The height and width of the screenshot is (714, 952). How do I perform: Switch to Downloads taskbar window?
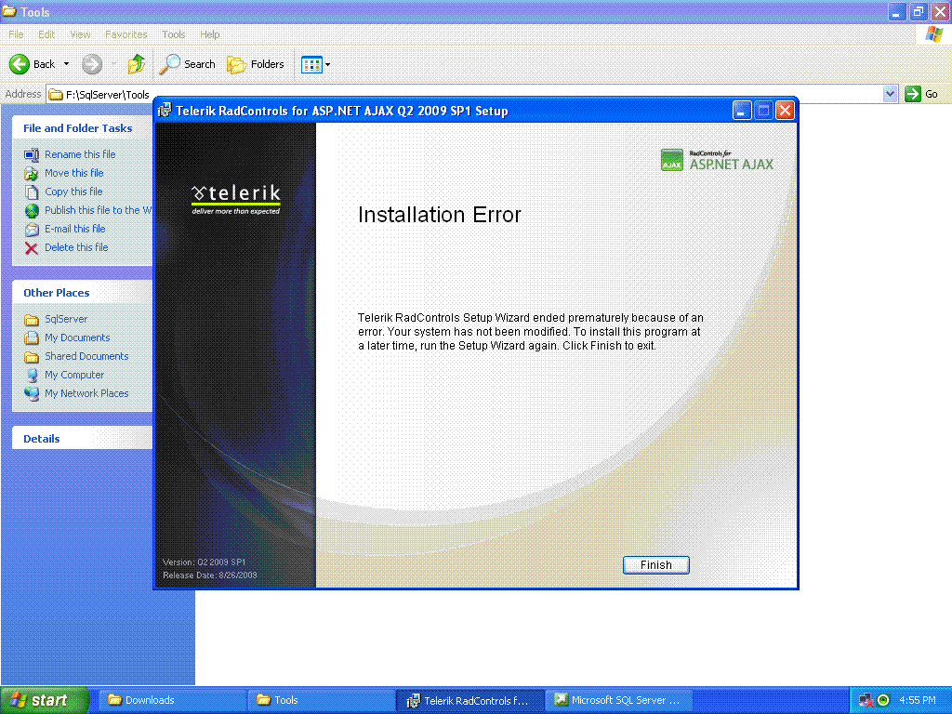point(172,700)
